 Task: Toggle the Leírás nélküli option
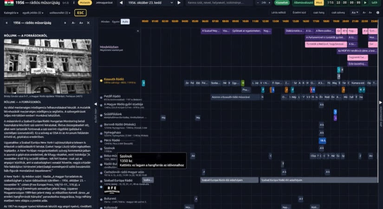(279, 13)
